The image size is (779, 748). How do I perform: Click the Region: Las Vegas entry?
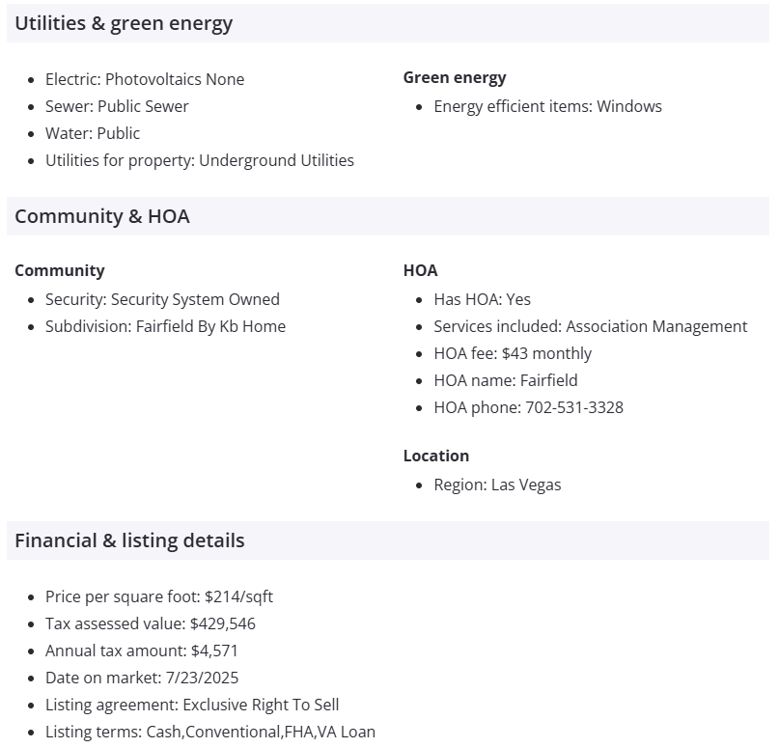tap(497, 485)
